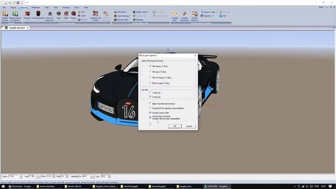Close the bugatti_divo document tab

pos(28,28)
